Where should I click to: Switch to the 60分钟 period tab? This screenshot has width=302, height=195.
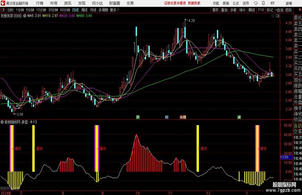coord(65,10)
